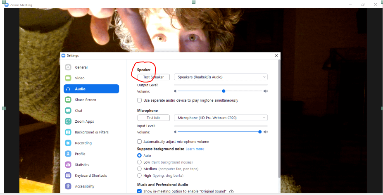Select Low noise suppression

point(140,162)
